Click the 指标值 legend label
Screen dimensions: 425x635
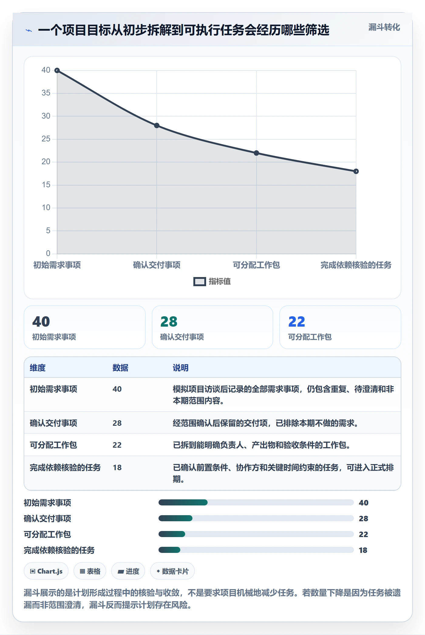tap(219, 282)
